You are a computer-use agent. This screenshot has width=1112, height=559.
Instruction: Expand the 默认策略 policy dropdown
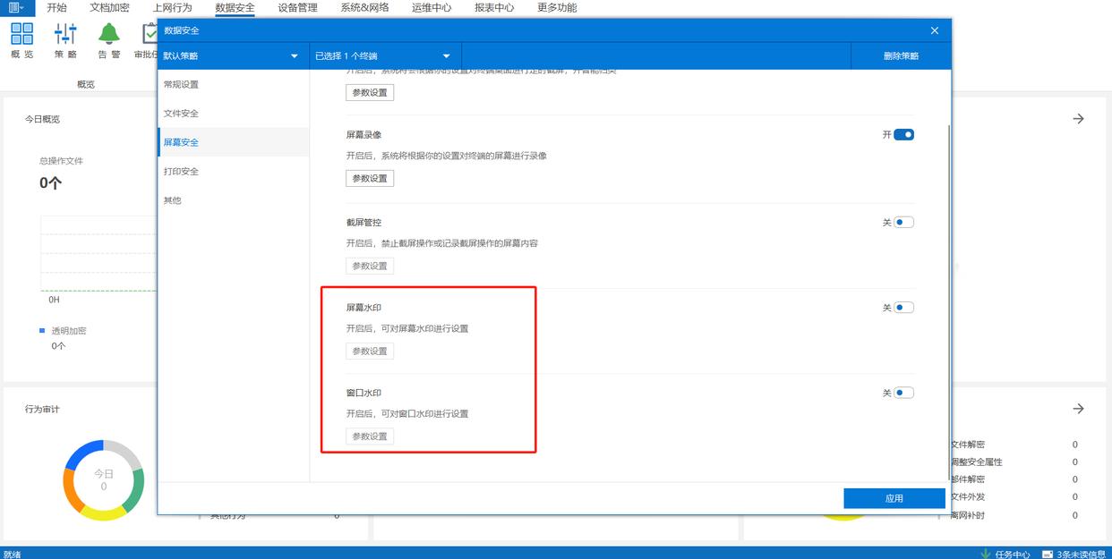(233, 55)
